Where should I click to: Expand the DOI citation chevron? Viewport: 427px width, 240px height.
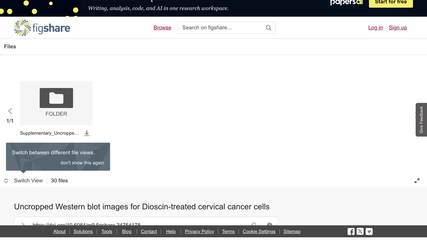click(23, 224)
